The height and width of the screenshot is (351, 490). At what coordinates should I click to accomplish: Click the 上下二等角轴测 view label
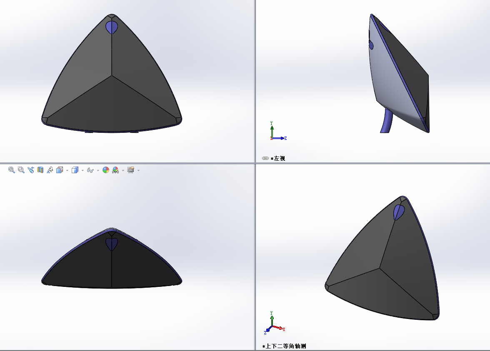[287, 346]
